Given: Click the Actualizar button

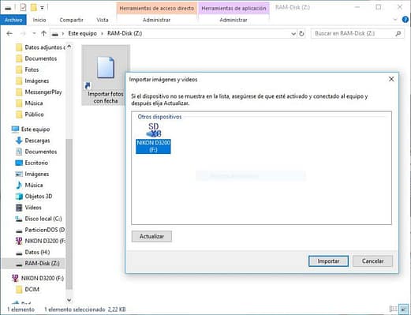Looking at the screenshot, I should point(151,237).
